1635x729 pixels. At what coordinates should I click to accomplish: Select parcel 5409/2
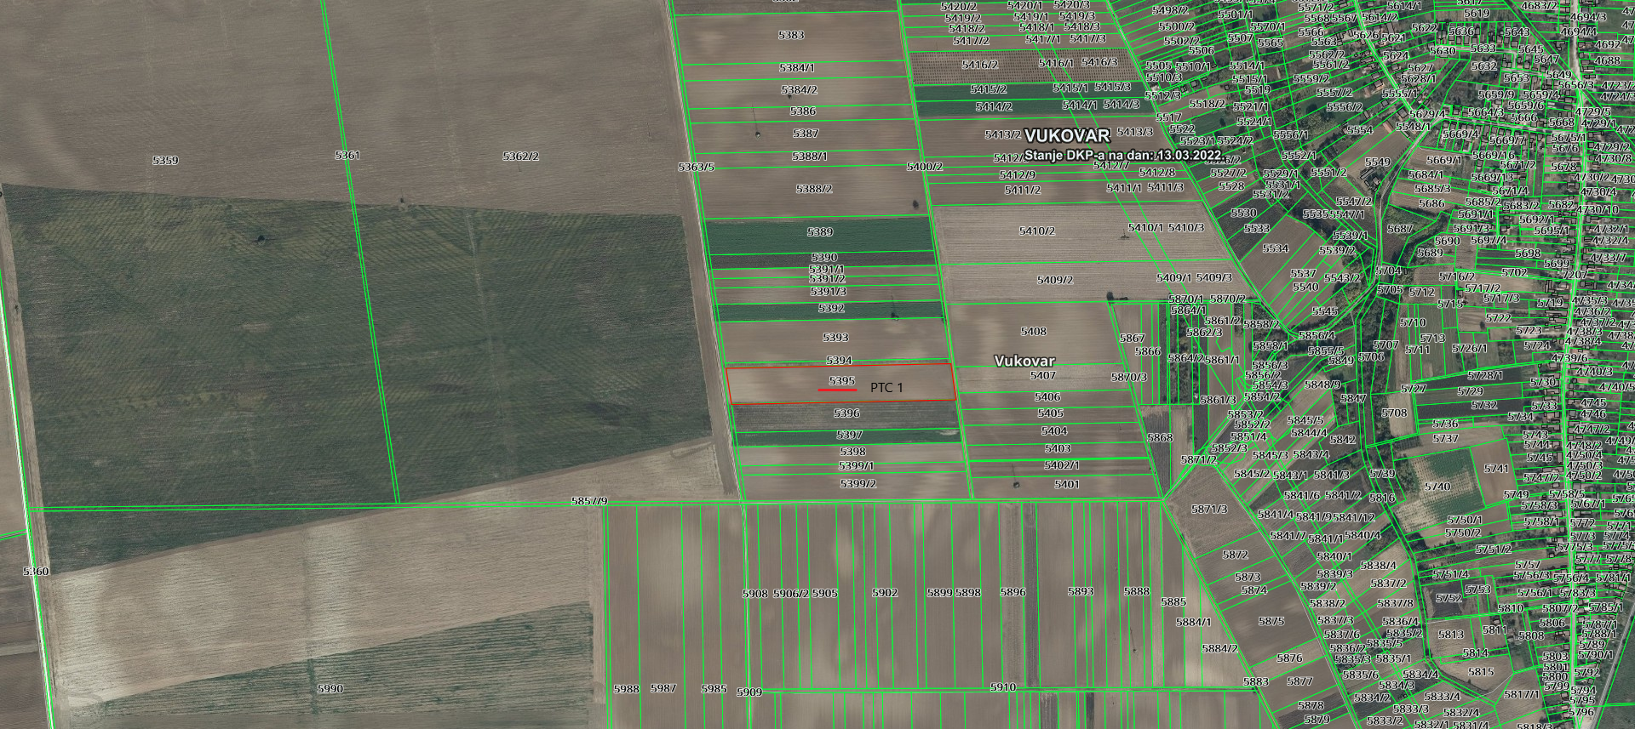tap(1054, 280)
